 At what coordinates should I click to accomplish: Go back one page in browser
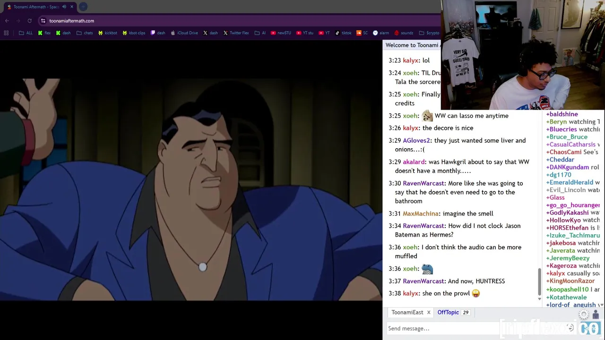coord(7,21)
